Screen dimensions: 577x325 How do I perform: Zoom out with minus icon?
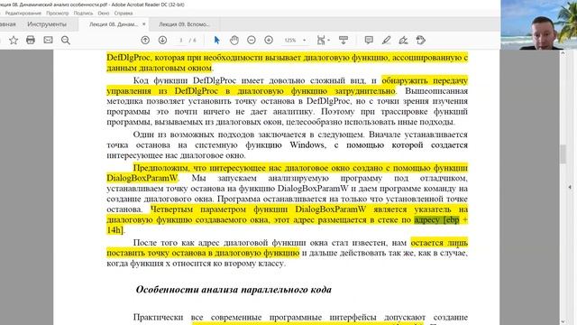(x=252, y=40)
